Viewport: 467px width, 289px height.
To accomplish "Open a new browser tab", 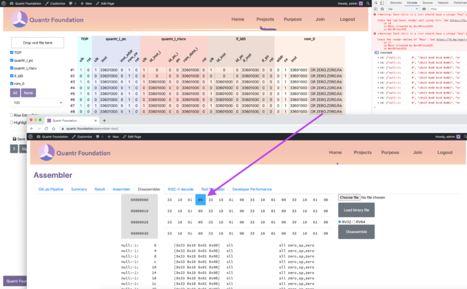I will 104,120.
